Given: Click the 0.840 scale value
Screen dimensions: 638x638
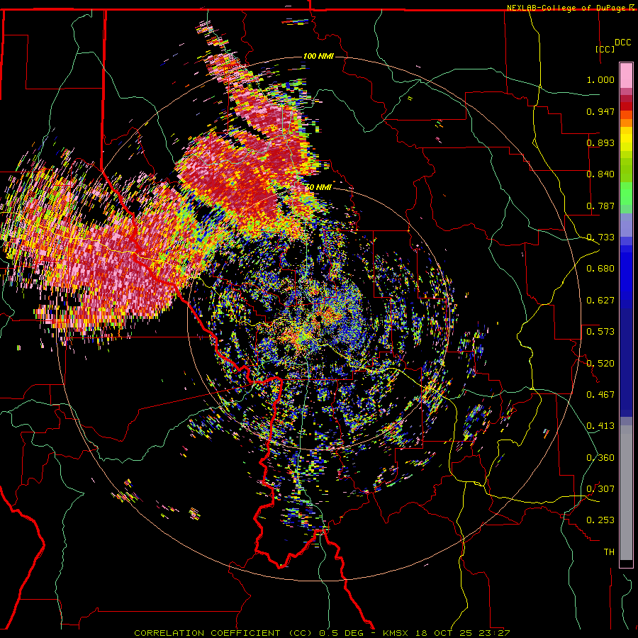Looking at the screenshot, I should 600,174.
